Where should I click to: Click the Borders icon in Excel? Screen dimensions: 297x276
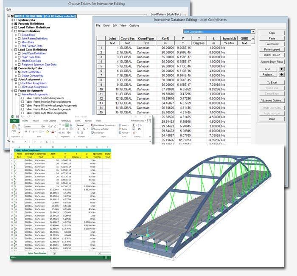[40, 132]
